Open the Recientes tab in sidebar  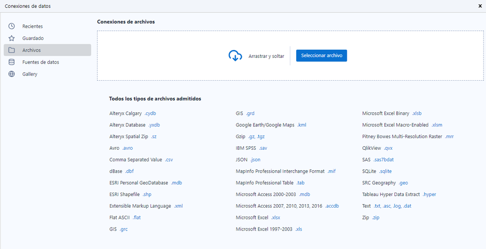pyautogui.click(x=33, y=26)
